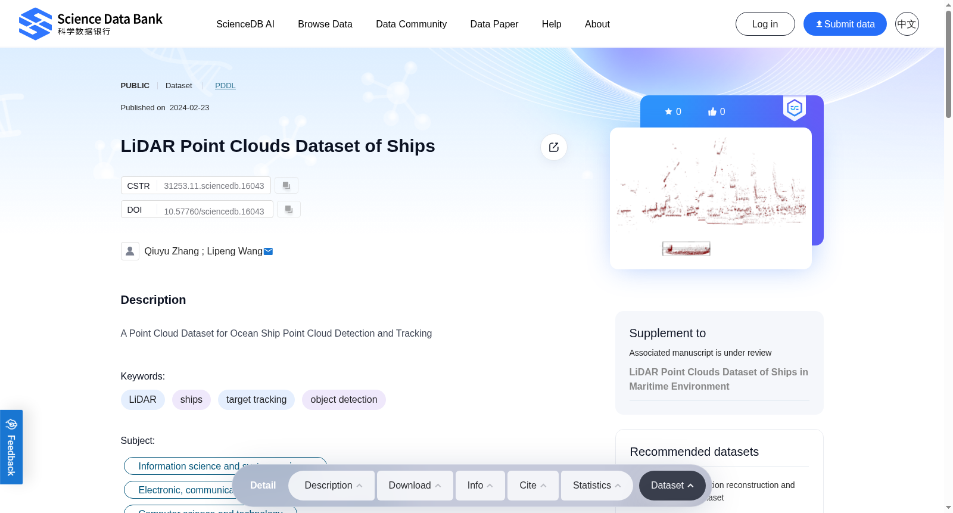Viewport: 953px width, 513px height.
Task: Toggle the Dataset dropdown in the bottom bar
Action: click(672, 486)
